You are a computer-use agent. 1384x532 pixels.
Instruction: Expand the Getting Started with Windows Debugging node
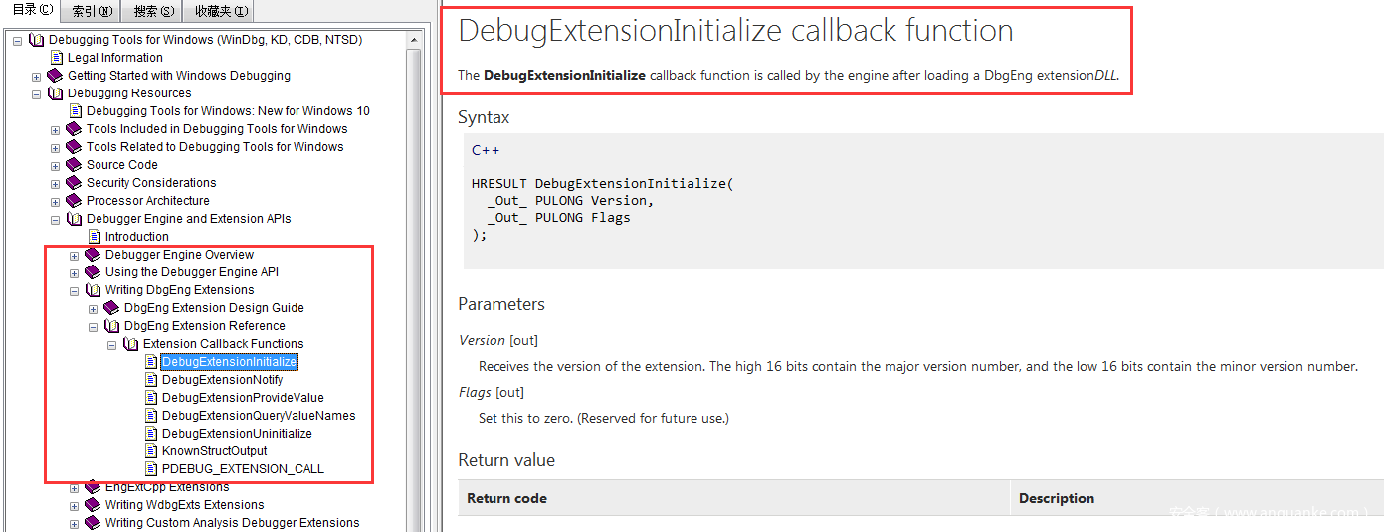[x=36, y=76]
